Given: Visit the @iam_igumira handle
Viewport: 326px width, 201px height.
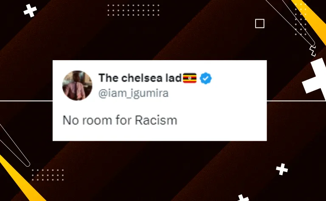Looking at the screenshot, I should tap(133, 93).
